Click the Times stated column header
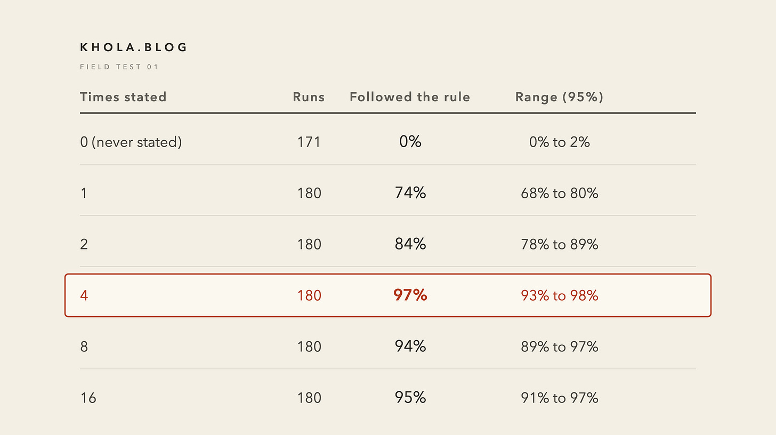This screenshot has width=776, height=435. [x=123, y=97]
